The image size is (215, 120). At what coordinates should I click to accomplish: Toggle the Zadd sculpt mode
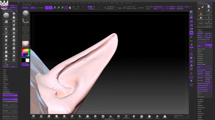(90, 7)
